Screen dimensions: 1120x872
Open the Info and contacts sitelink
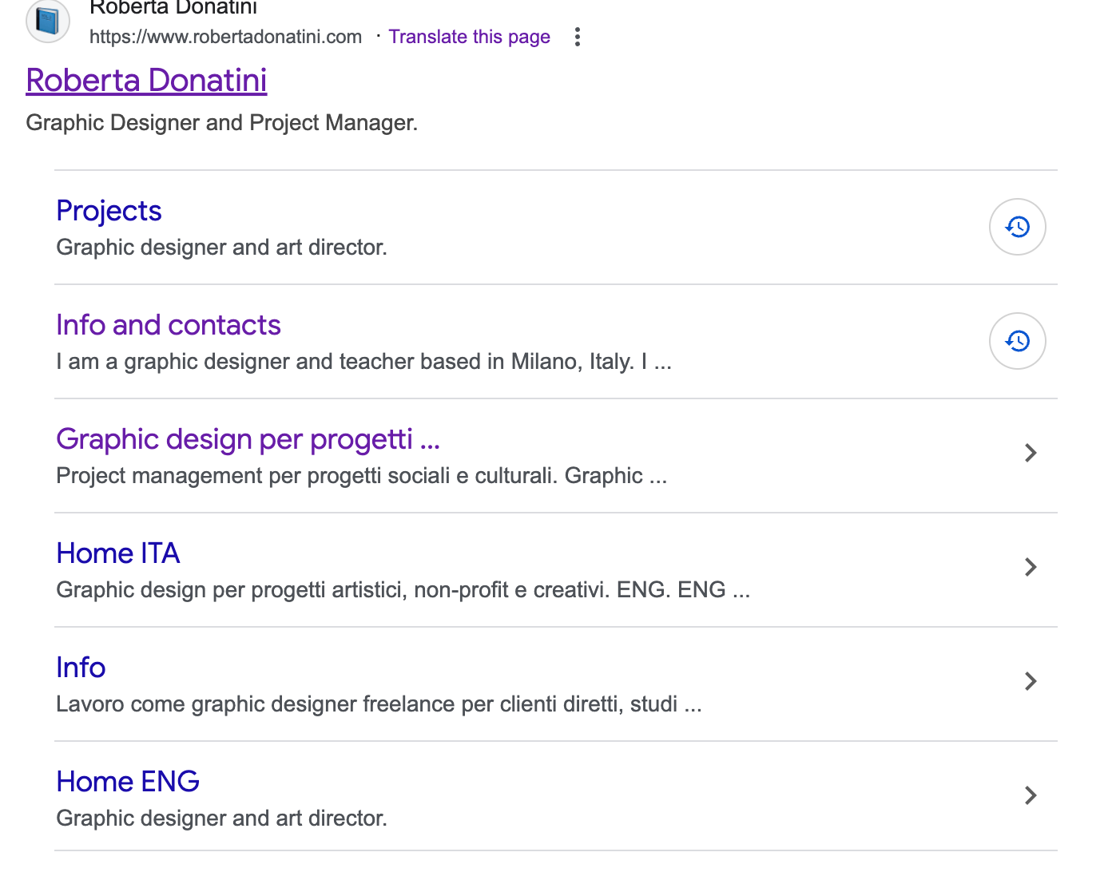pos(169,325)
